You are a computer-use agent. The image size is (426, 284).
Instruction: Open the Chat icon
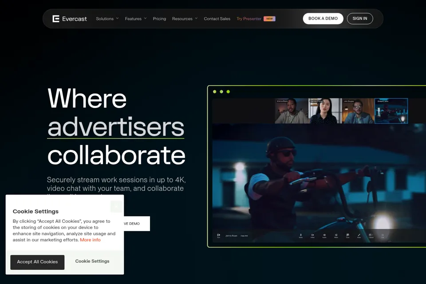point(347,236)
